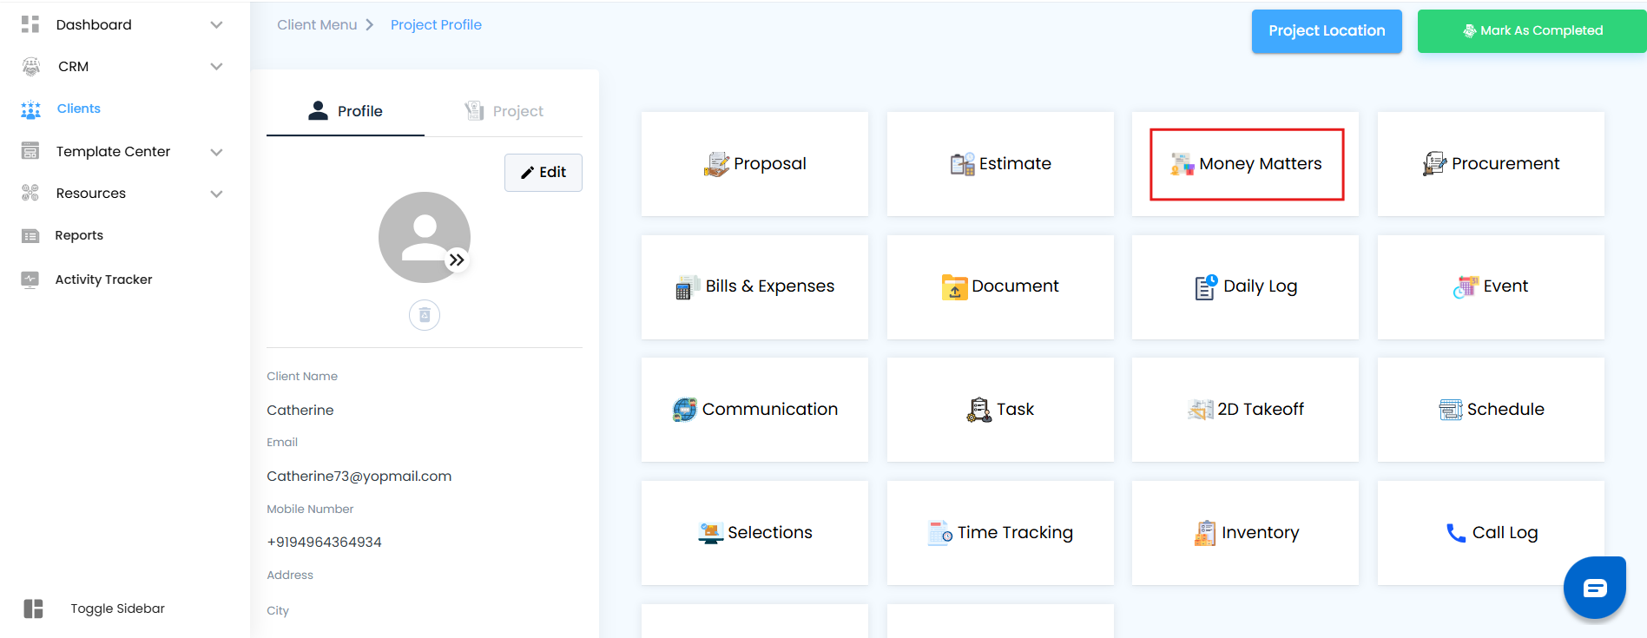Click the Project Location button
This screenshot has height=638, width=1647.
(1326, 31)
